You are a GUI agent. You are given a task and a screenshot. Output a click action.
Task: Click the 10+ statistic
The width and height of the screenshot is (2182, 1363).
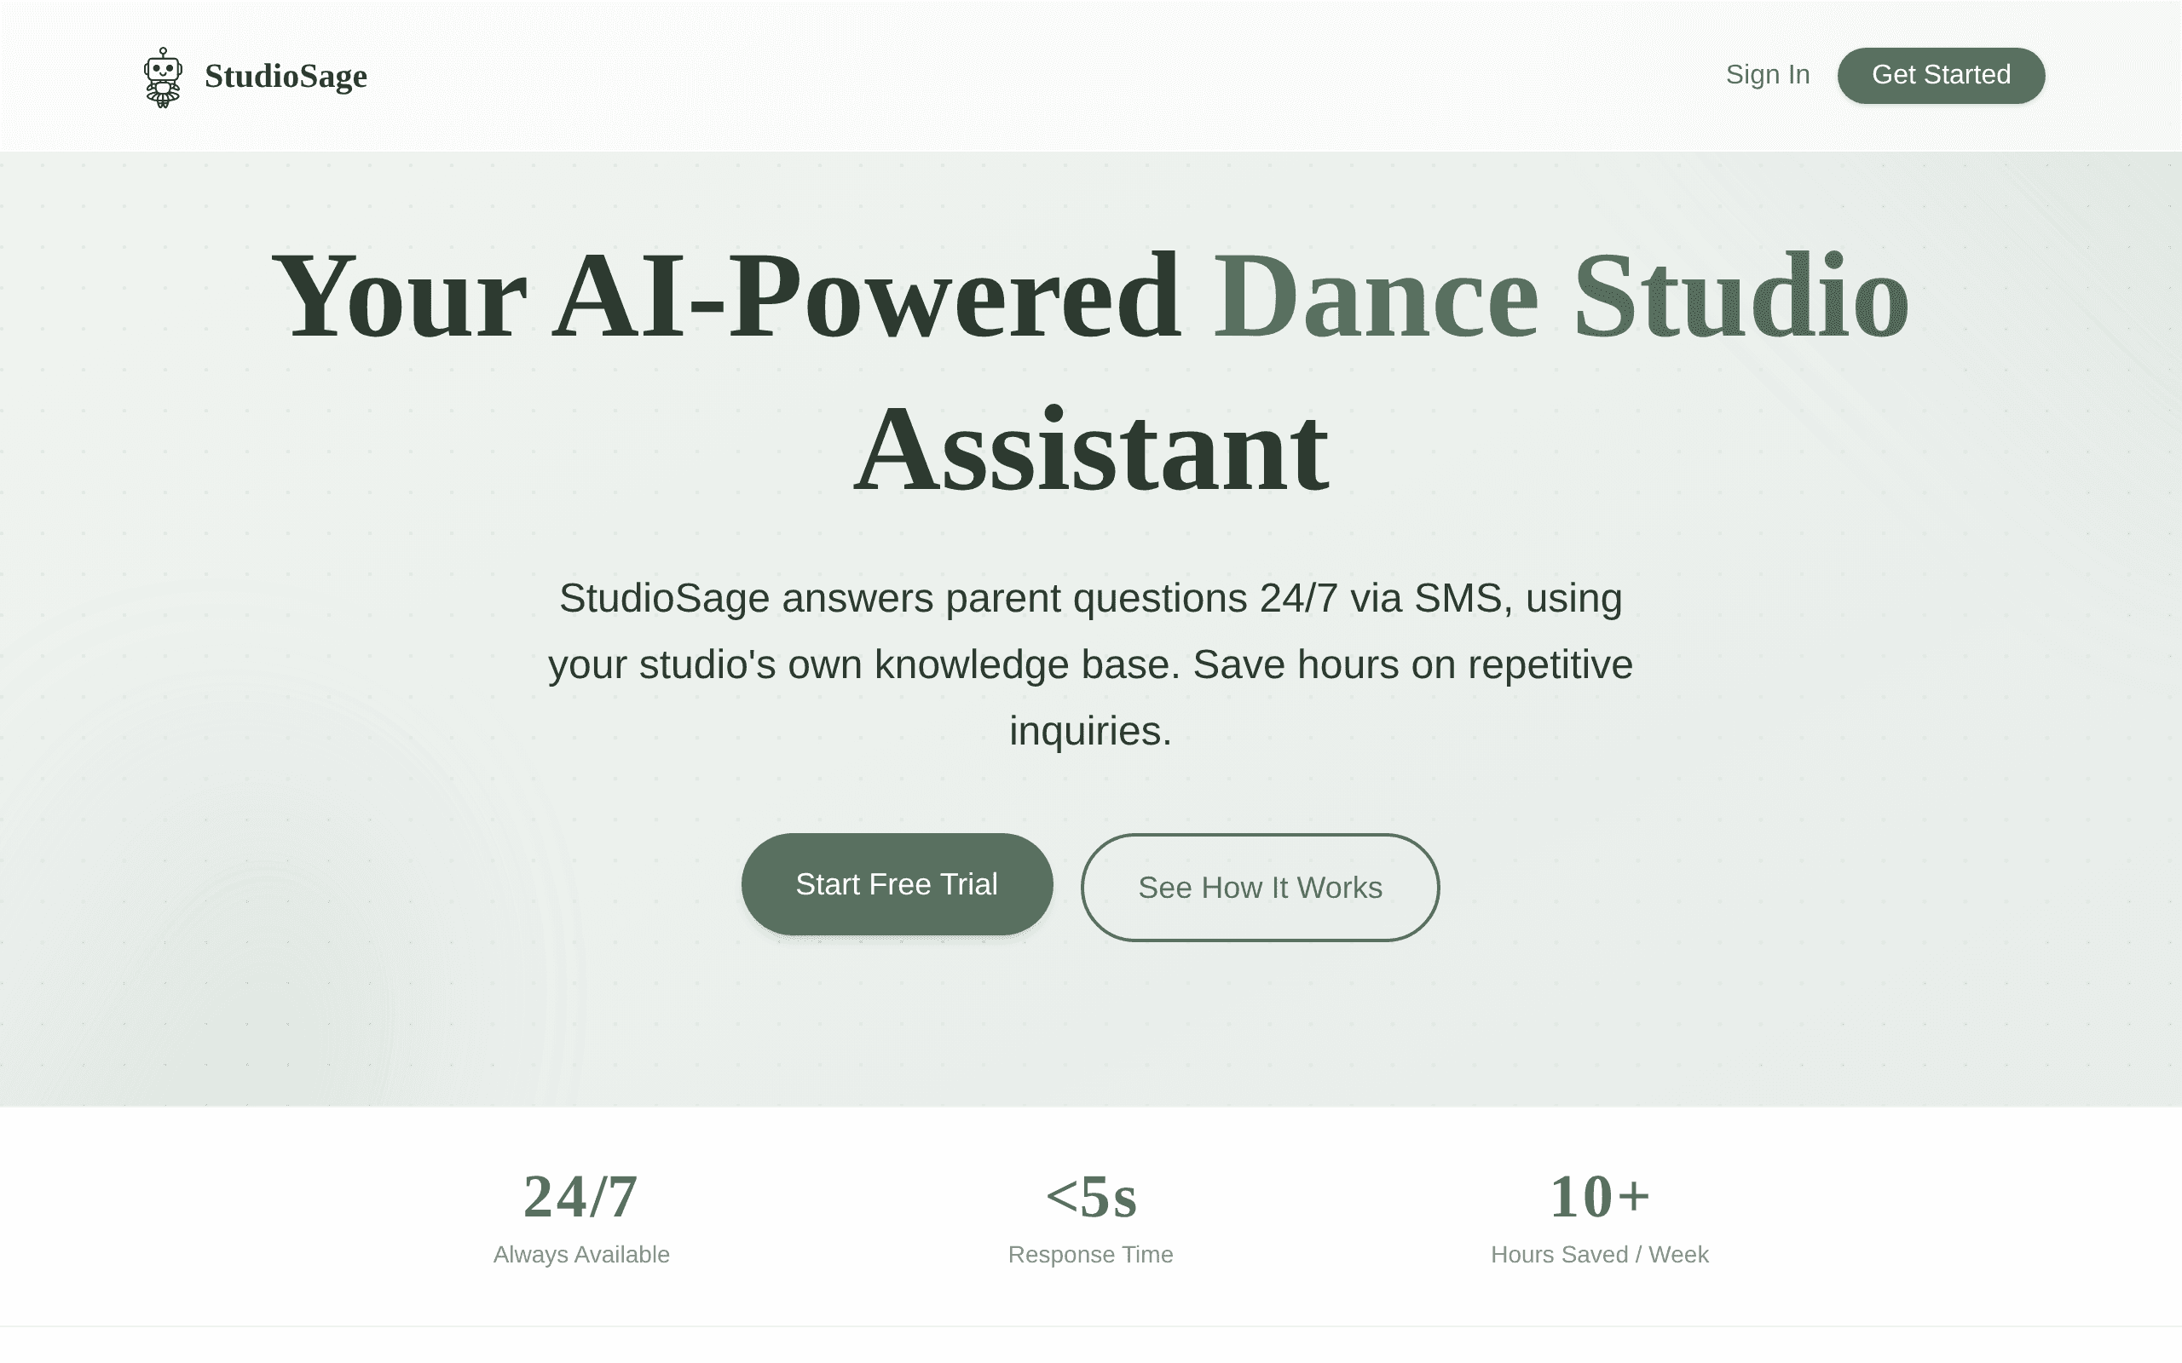point(1600,1197)
